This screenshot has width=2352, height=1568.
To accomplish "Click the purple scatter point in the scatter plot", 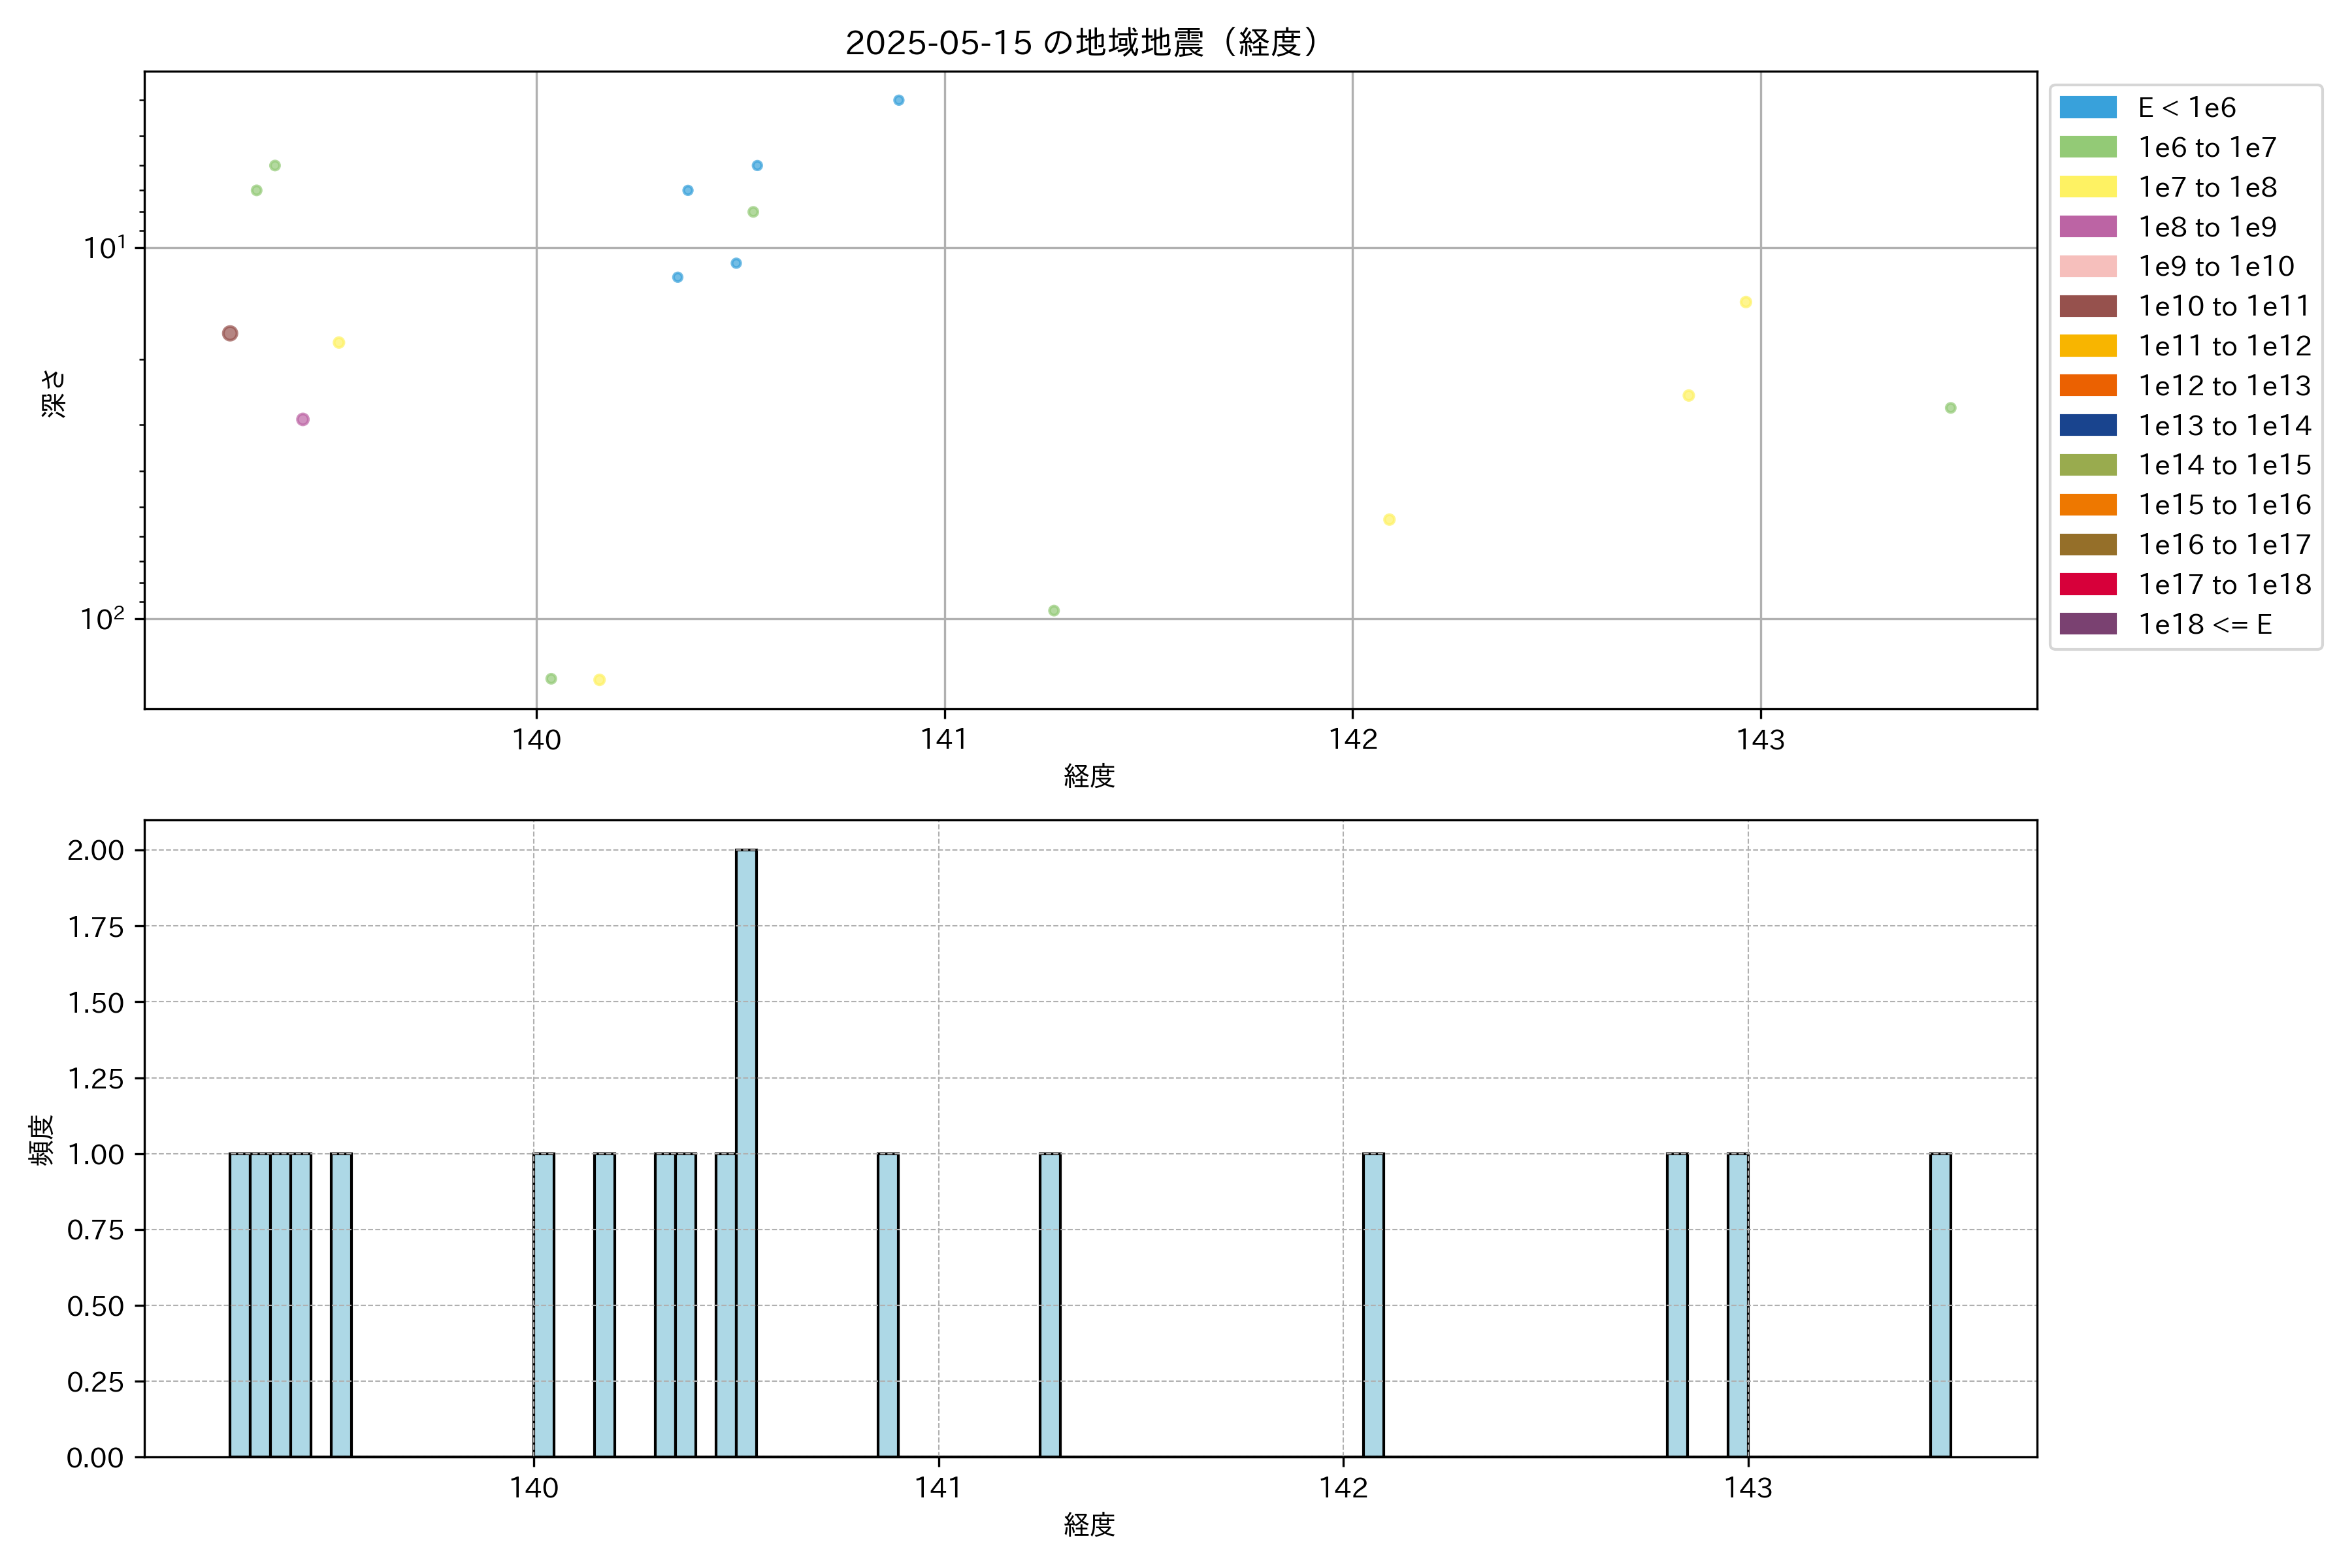I will (303, 419).
